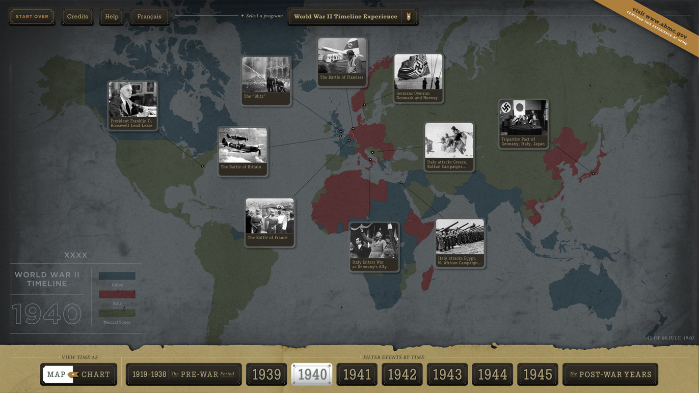Open The Battle of Flanders event card
Viewport: 699px width, 393px height.
coord(342,62)
